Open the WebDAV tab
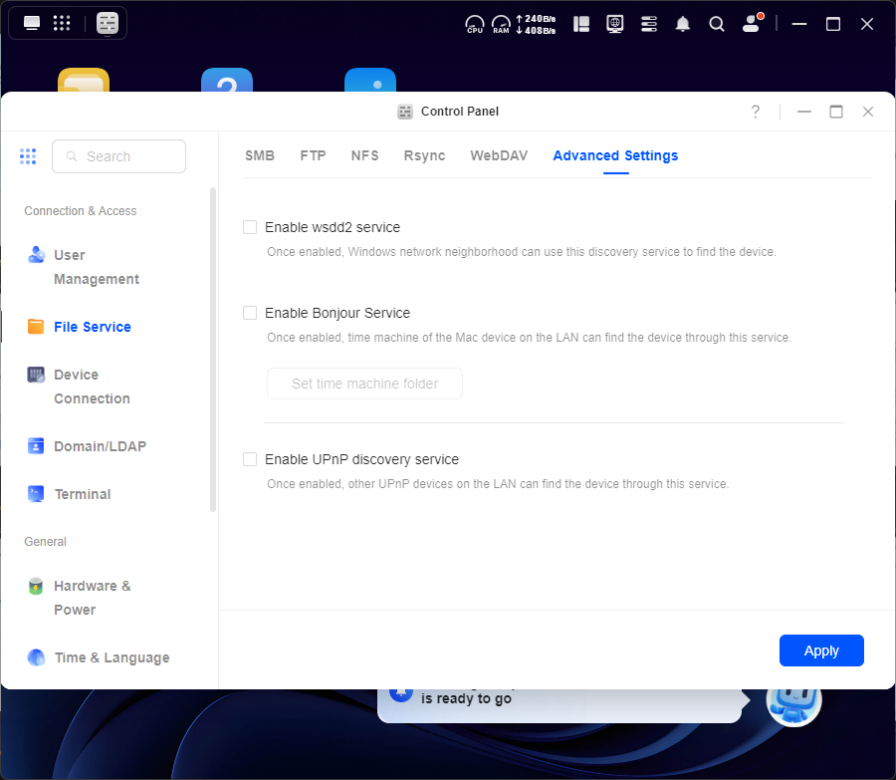 pyautogui.click(x=499, y=155)
